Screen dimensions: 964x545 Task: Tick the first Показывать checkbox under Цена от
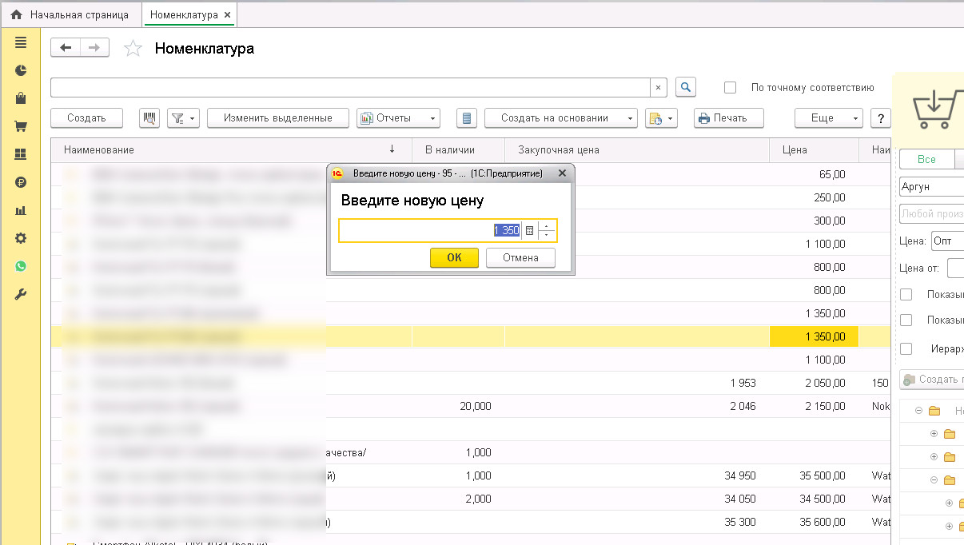[x=906, y=295]
